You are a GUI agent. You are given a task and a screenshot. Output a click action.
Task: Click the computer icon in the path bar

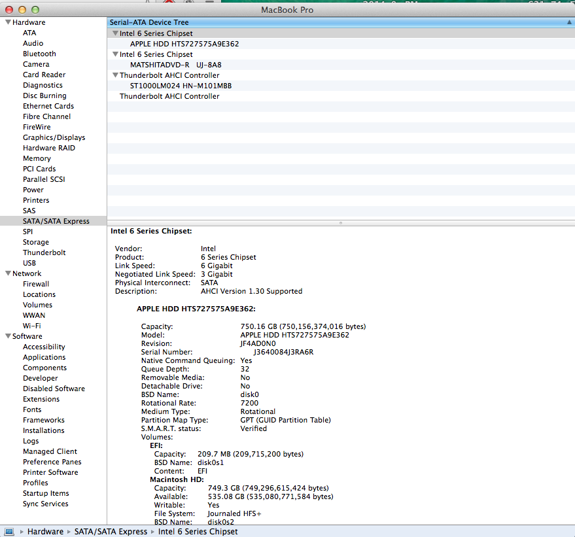pos(9,532)
